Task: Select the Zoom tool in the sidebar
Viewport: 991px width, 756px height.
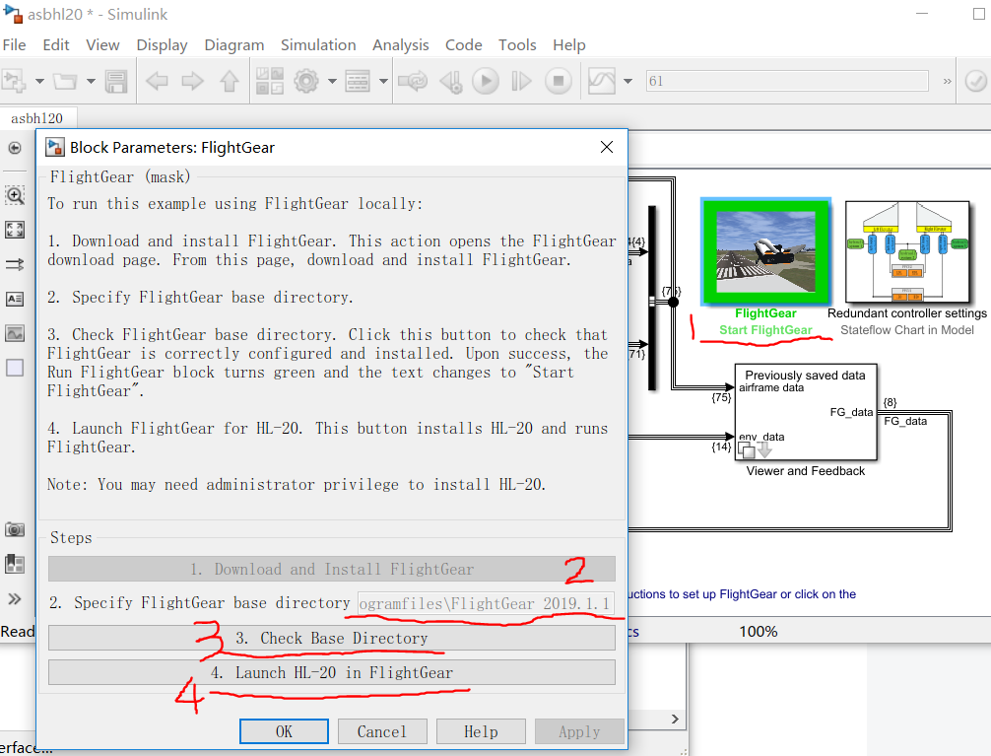Action: coord(15,195)
